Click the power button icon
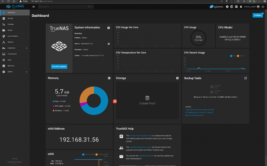 pos(263,6)
